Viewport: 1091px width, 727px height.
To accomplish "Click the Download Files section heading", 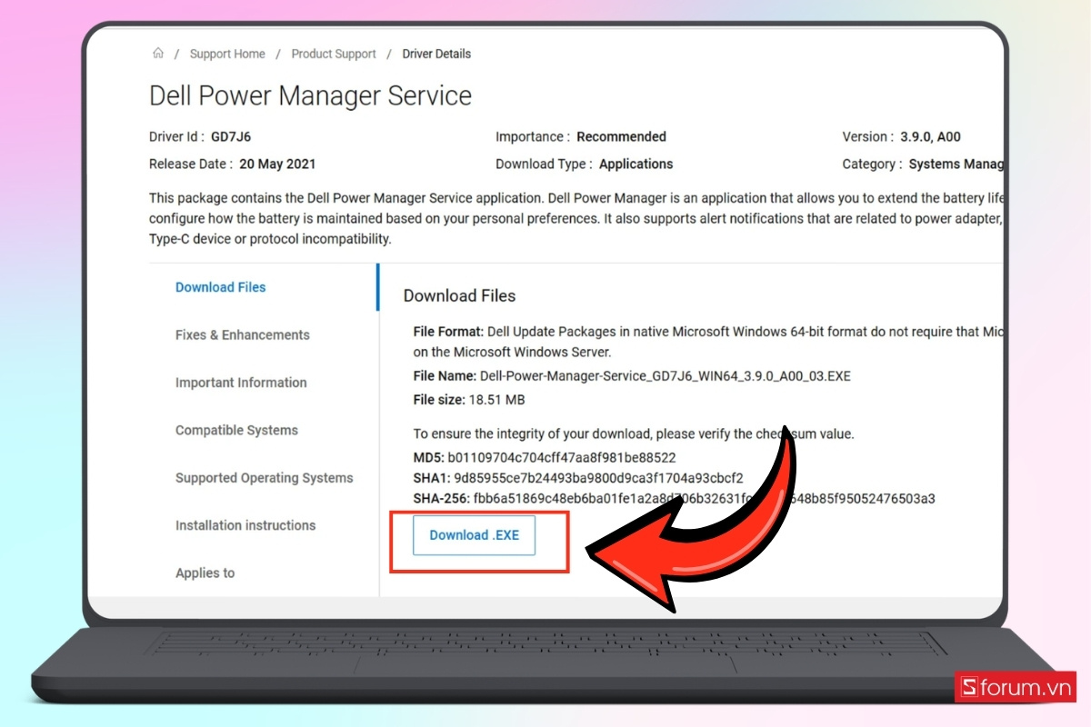I will click(x=459, y=295).
